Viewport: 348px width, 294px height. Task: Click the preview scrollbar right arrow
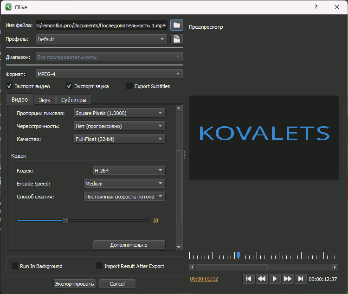(x=335, y=267)
